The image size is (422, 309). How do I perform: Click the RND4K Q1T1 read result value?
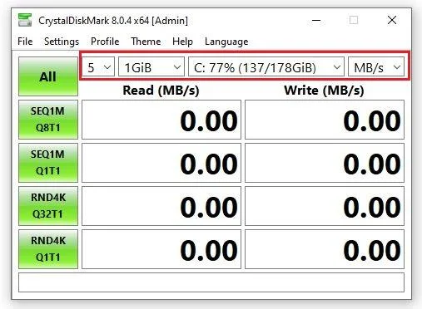pyautogui.click(x=161, y=249)
